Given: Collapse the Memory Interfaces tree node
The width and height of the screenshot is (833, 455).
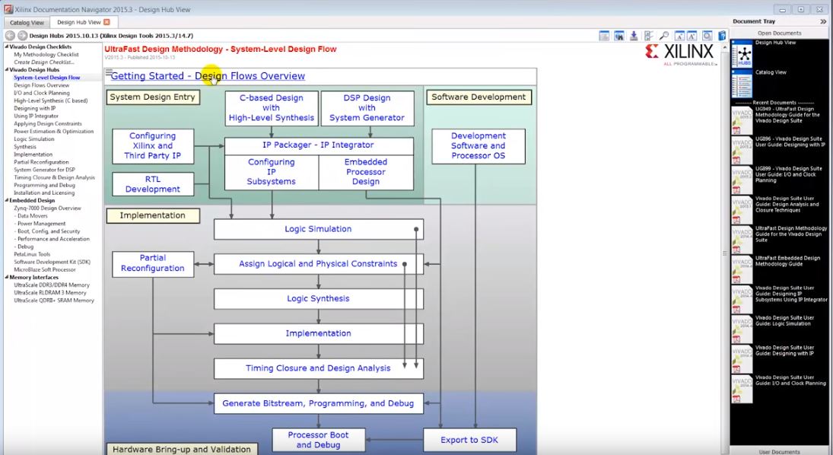Looking at the screenshot, I should [x=7, y=278].
